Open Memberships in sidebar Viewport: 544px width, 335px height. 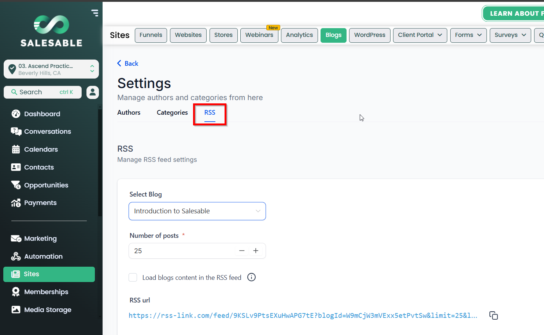(x=46, y=292)
